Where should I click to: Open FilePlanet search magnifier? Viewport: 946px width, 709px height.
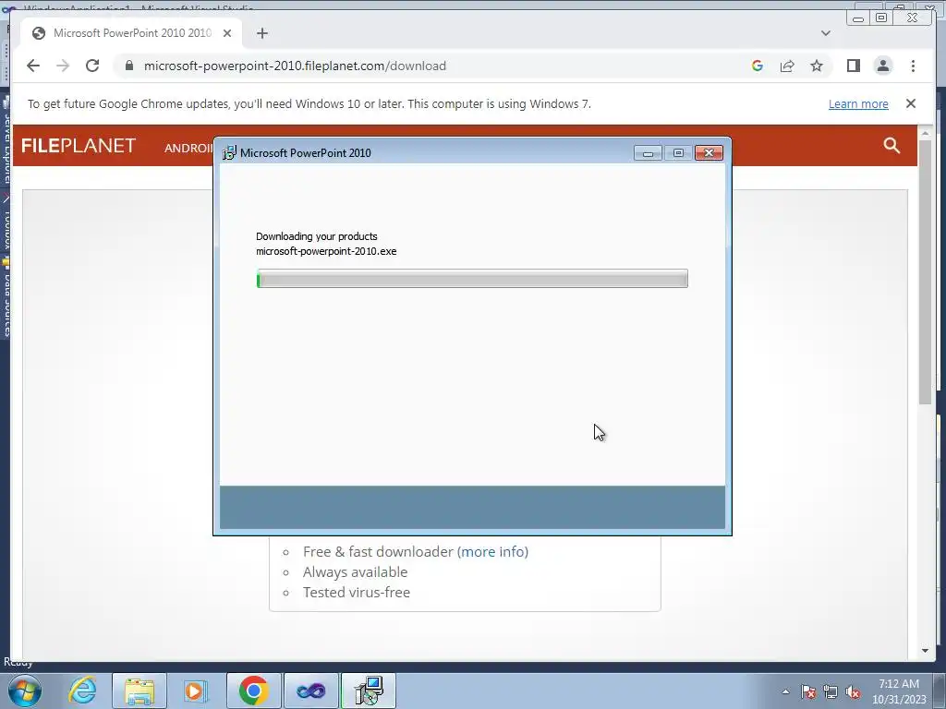pos(891,145)
